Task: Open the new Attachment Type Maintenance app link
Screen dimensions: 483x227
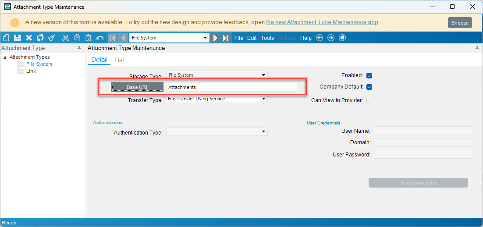Action: [x=322, y=22]
